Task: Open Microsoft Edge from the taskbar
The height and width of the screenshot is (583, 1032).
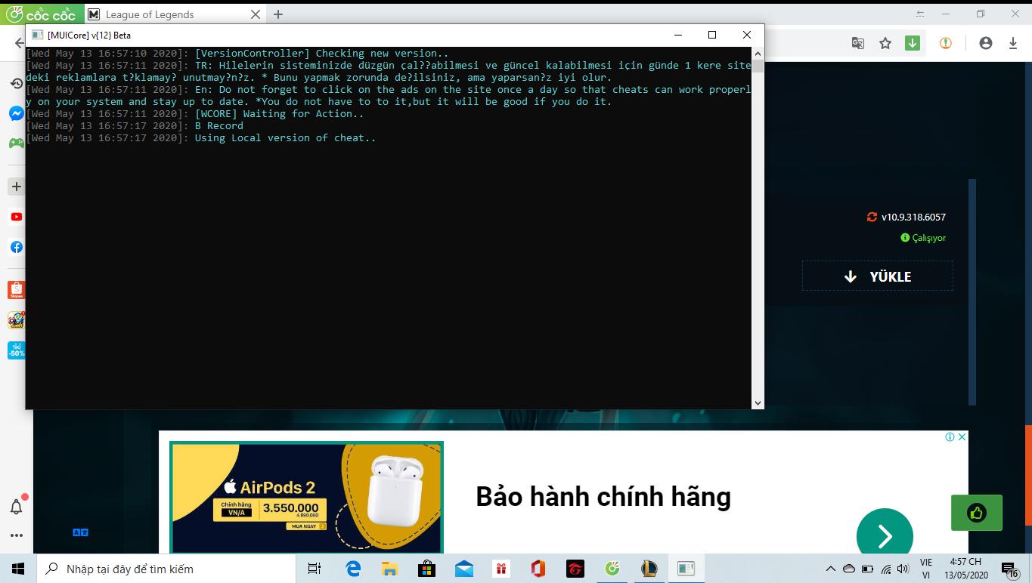Action: coord(353,569)
